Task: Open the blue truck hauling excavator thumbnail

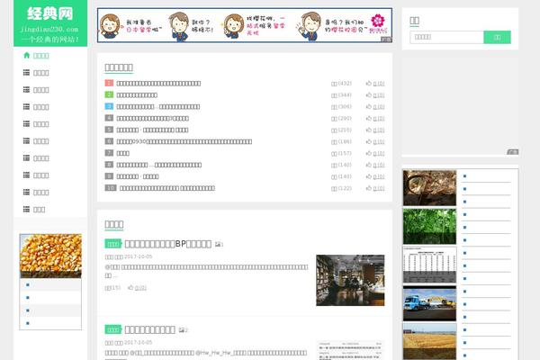Action: pyautogui.click(x=429, y=303)
